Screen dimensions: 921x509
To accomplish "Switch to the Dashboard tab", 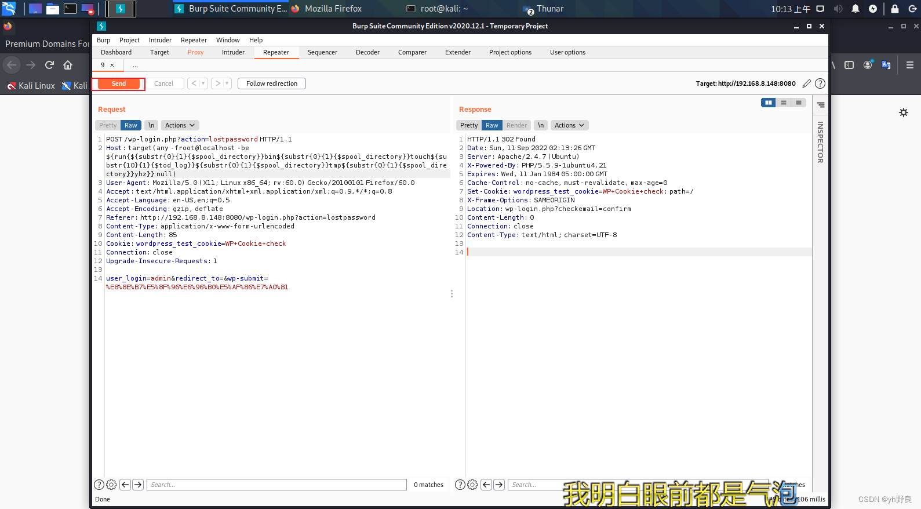I will coord(116,52).
